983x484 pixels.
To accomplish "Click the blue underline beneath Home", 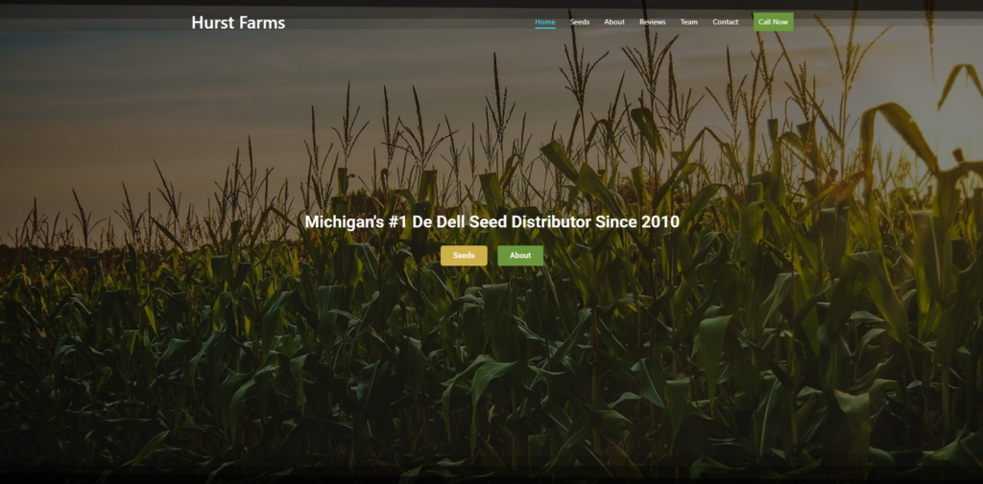I will click(544, 28).
